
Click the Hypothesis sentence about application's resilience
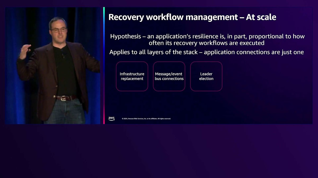click(x=207, y=40)
